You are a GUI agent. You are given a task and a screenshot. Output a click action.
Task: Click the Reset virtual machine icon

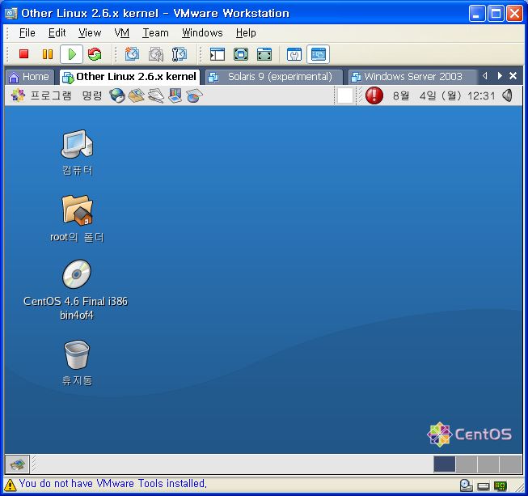tap(95, 54)
